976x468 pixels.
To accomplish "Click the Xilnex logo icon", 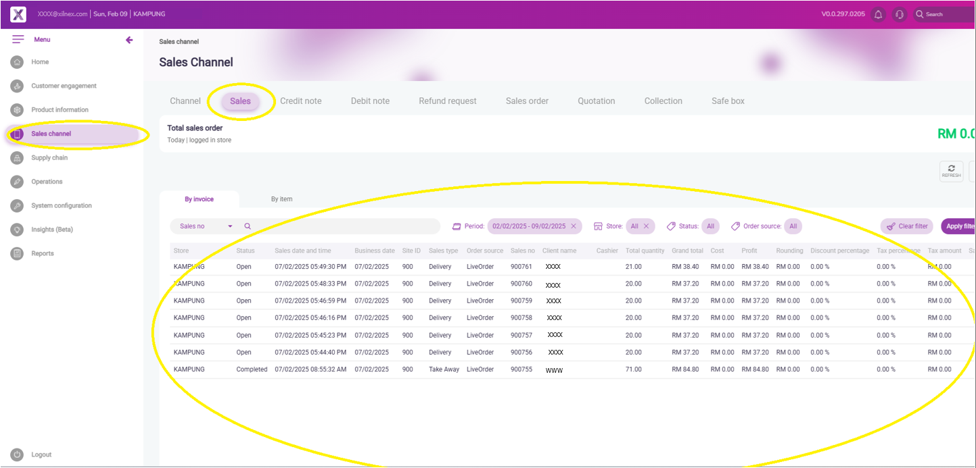I will tap(18, 14).
